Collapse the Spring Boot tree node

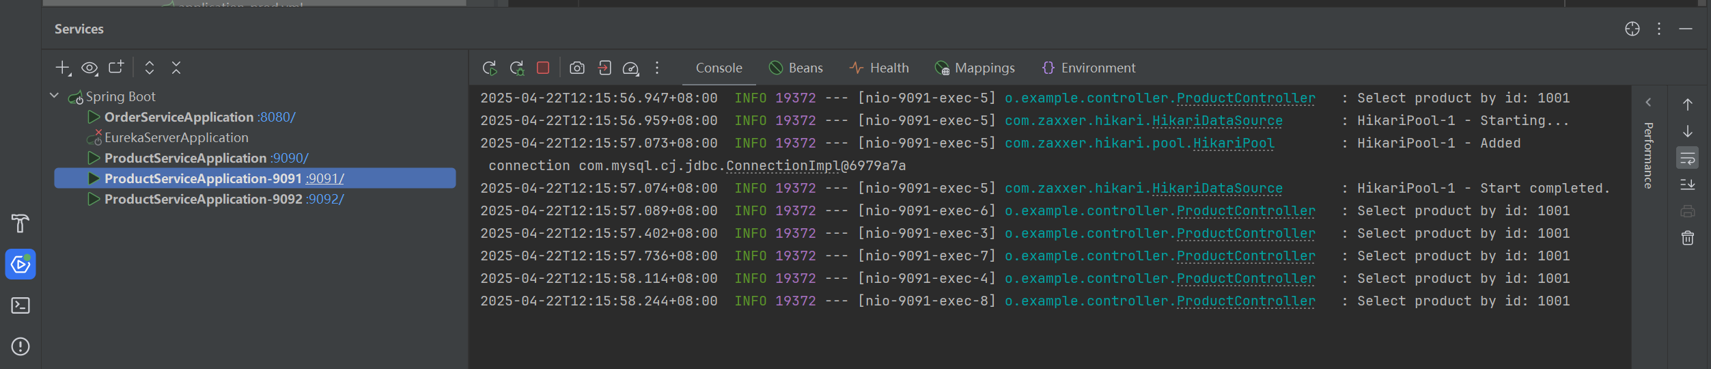[54, 96]
